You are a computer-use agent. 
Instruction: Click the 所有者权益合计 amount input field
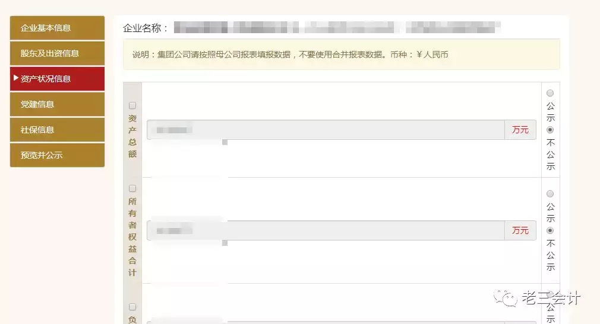coord(326,230)
